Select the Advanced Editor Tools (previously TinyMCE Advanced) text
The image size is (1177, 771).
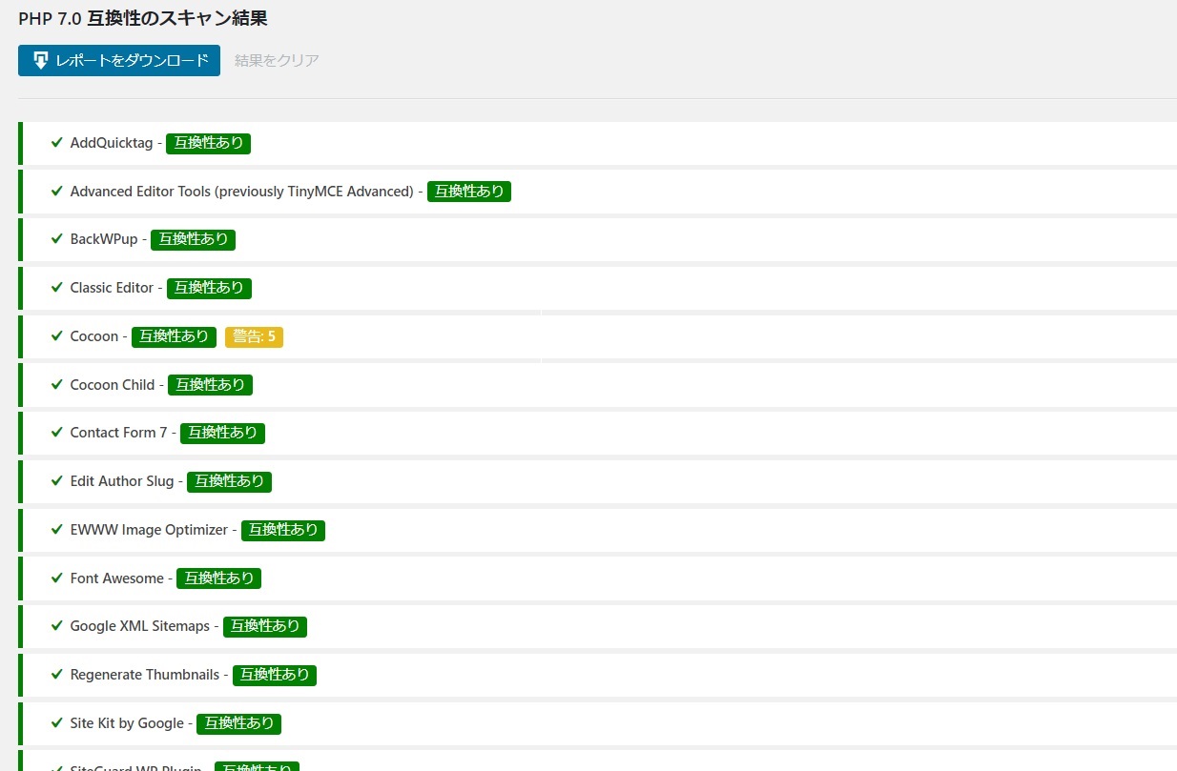click(x=241, y=192)
